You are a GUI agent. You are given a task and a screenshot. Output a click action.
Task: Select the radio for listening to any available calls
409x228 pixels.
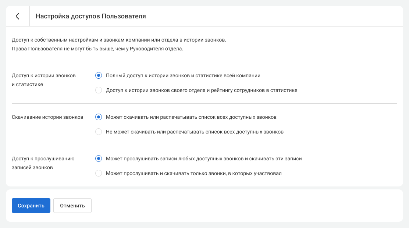pyautogui.click(x=98, y=158)
